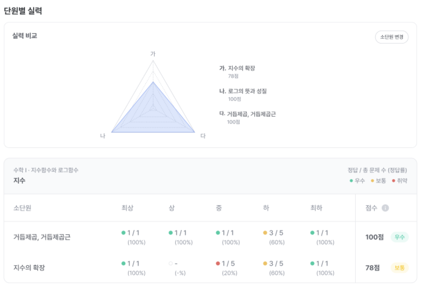Image resolution: width=422 pixels, height=289 pixels.
Task: Open the 소단원 변경 selector
Action: [391, 37]
